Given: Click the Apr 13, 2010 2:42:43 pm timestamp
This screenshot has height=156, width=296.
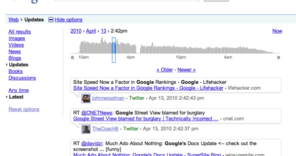Looking at the screenshot, I should pyautogui.click(x=176, y=98).
